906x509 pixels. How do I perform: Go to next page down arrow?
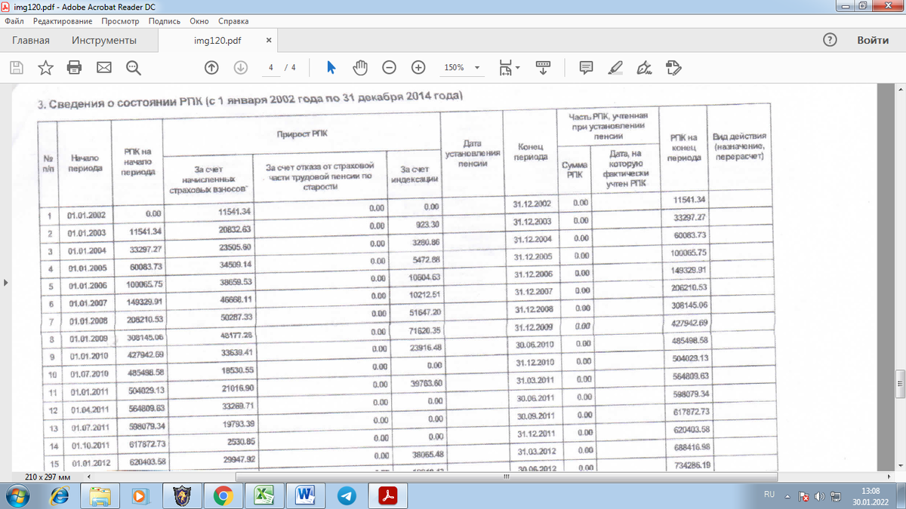241,68
